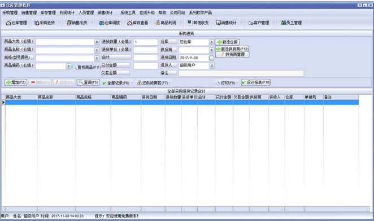Image resolution: width=374 pixels, height=221 pixels.
Task: Expand the 供货商 dropdown arrow
Action: coord(211,50)
